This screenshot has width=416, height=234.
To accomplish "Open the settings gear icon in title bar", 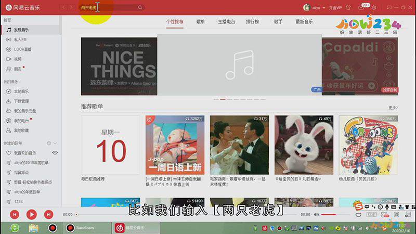I will 374,8.
